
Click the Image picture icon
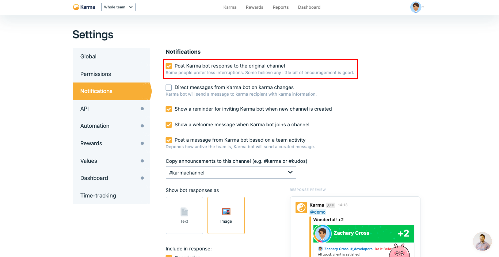[226, 212]
